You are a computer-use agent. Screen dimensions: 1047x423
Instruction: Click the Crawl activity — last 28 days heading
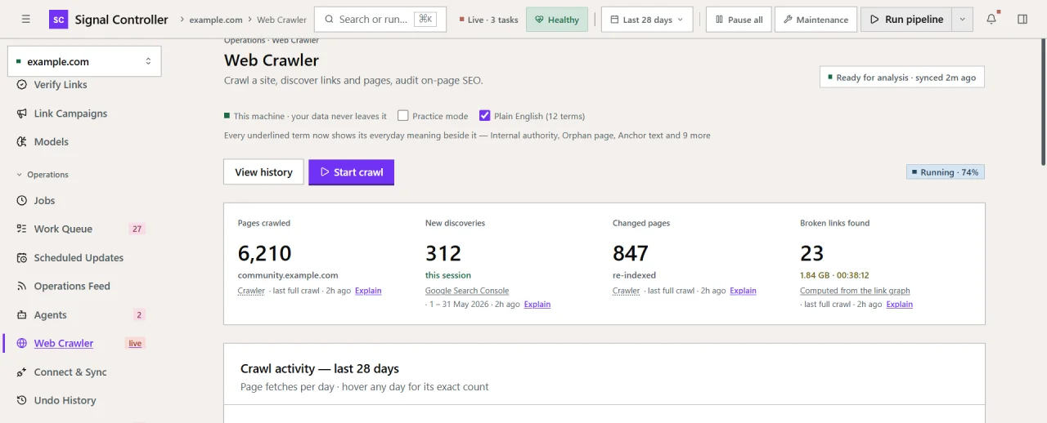(320, 369)
